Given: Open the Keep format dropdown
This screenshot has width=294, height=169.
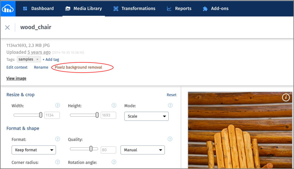Looking at the screenshot, I should pyautogui.click(x=34, y=150).
